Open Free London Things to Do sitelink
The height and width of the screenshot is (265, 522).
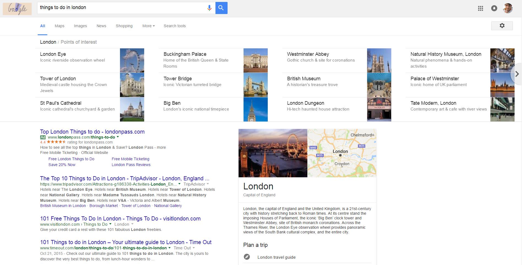(71, 159)
